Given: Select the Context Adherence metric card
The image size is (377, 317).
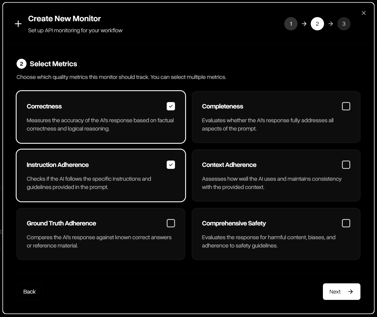Looking at the screenshot, I should 276,176.
